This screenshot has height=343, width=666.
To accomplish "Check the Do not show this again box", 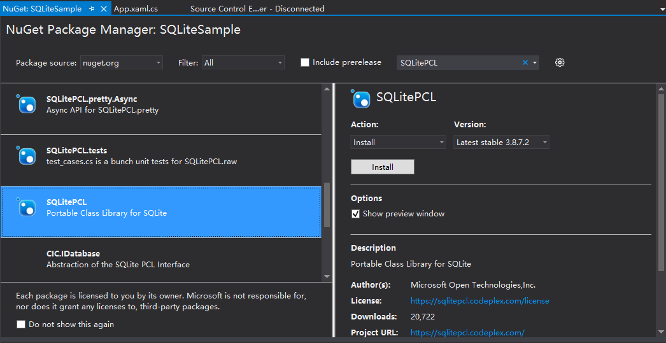I will click(22, 325).
